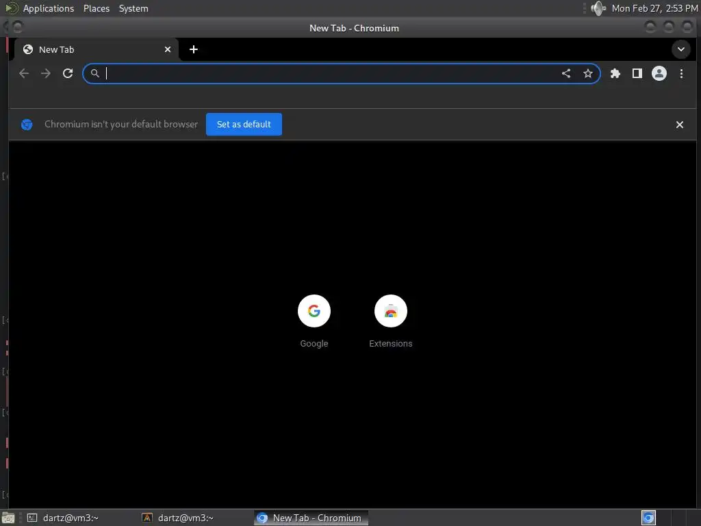Expand the tab search dropdown arrow
The width and height of the screenshot is (701, 526).
tap(681, 49)
